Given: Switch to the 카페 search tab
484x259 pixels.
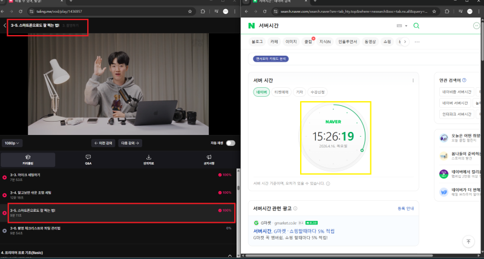Looking at the screenshot, I should pos(274,41).
